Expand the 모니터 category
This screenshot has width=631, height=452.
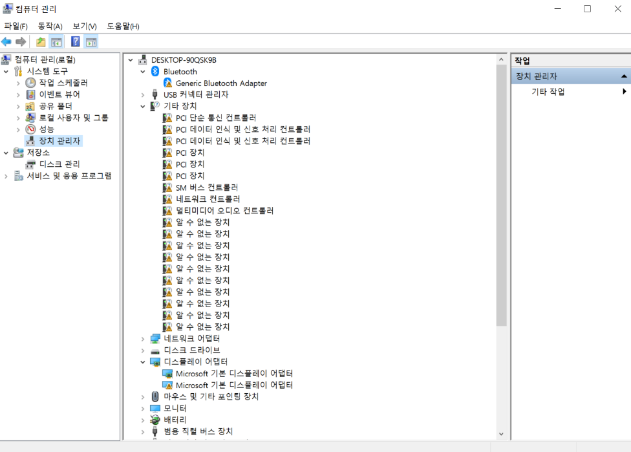[x=143, y=409]
